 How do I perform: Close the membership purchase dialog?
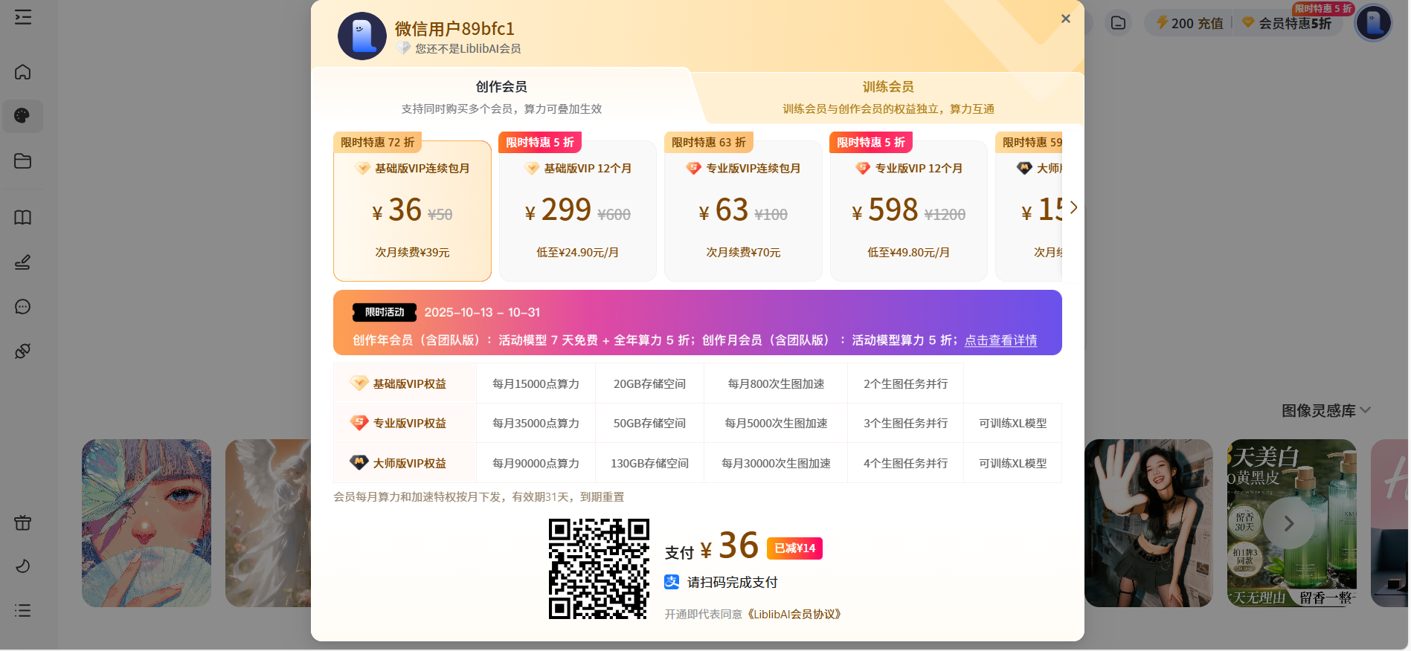[x=1065, y=19]
